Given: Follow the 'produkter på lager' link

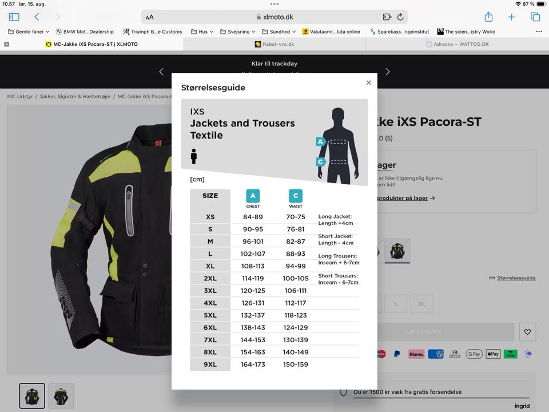Looking at the screenshot, I should pos(406,198).
